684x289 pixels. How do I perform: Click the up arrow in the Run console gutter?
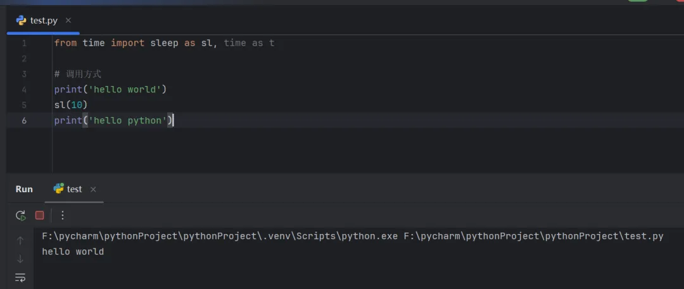pyautogui.click(x=20, y=240)
